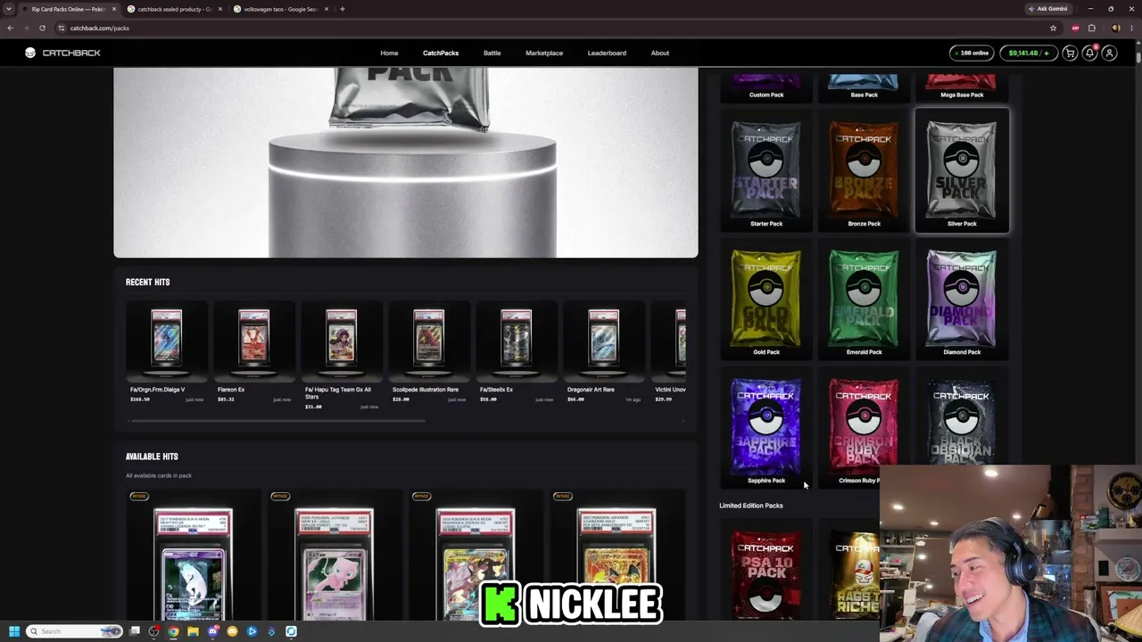This screenshot has height=642, width=1142.
Task: Select the Bronze Pack
Action: (x=864, y=172)
